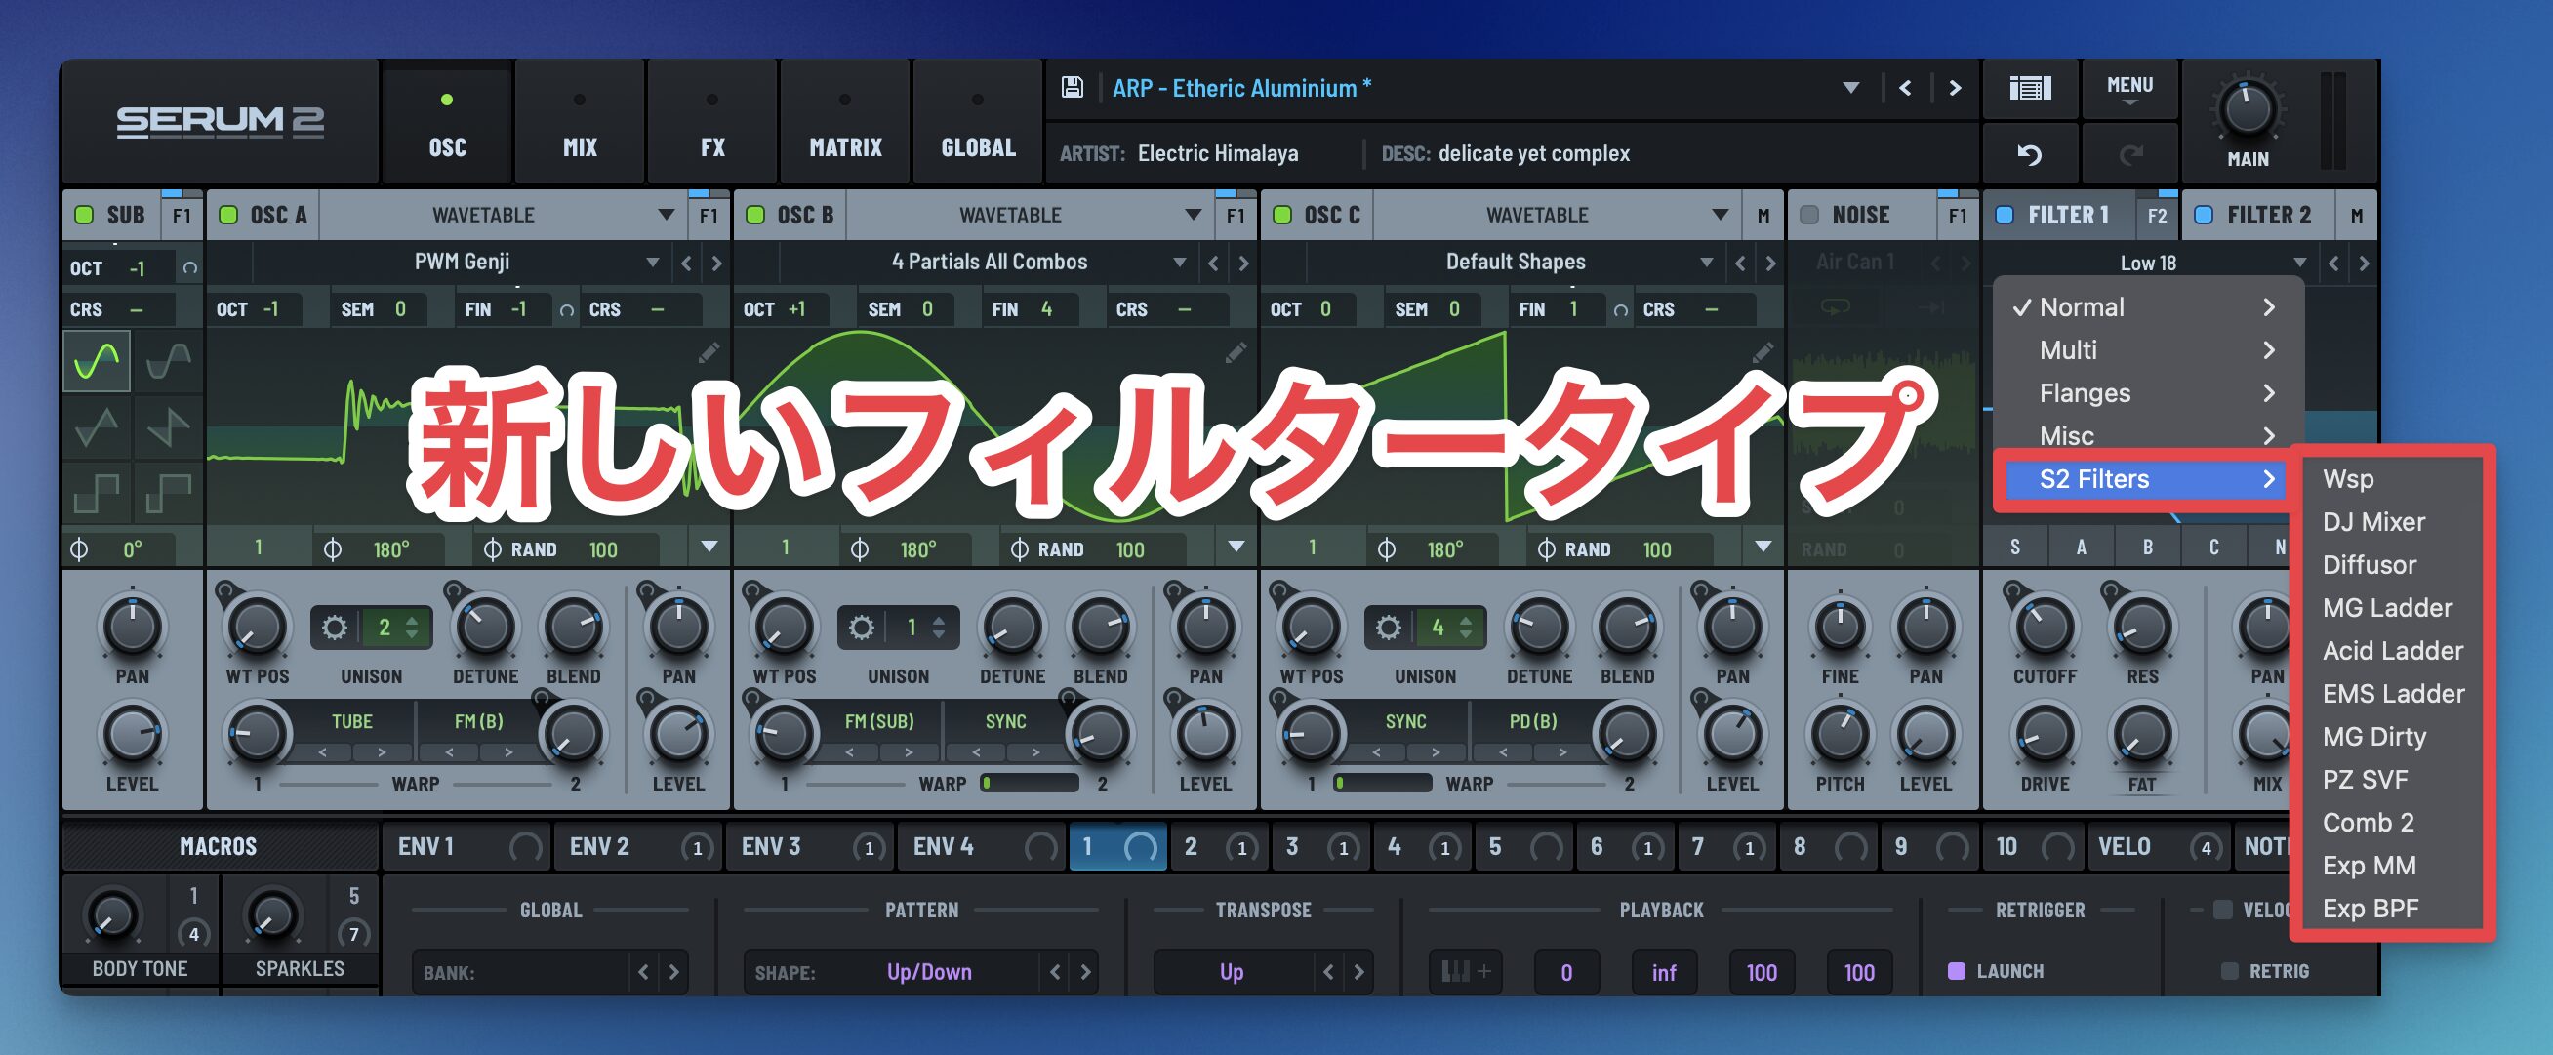Toggle the LAUNCH retrigger checkbox

click(x=1957, y=971)
